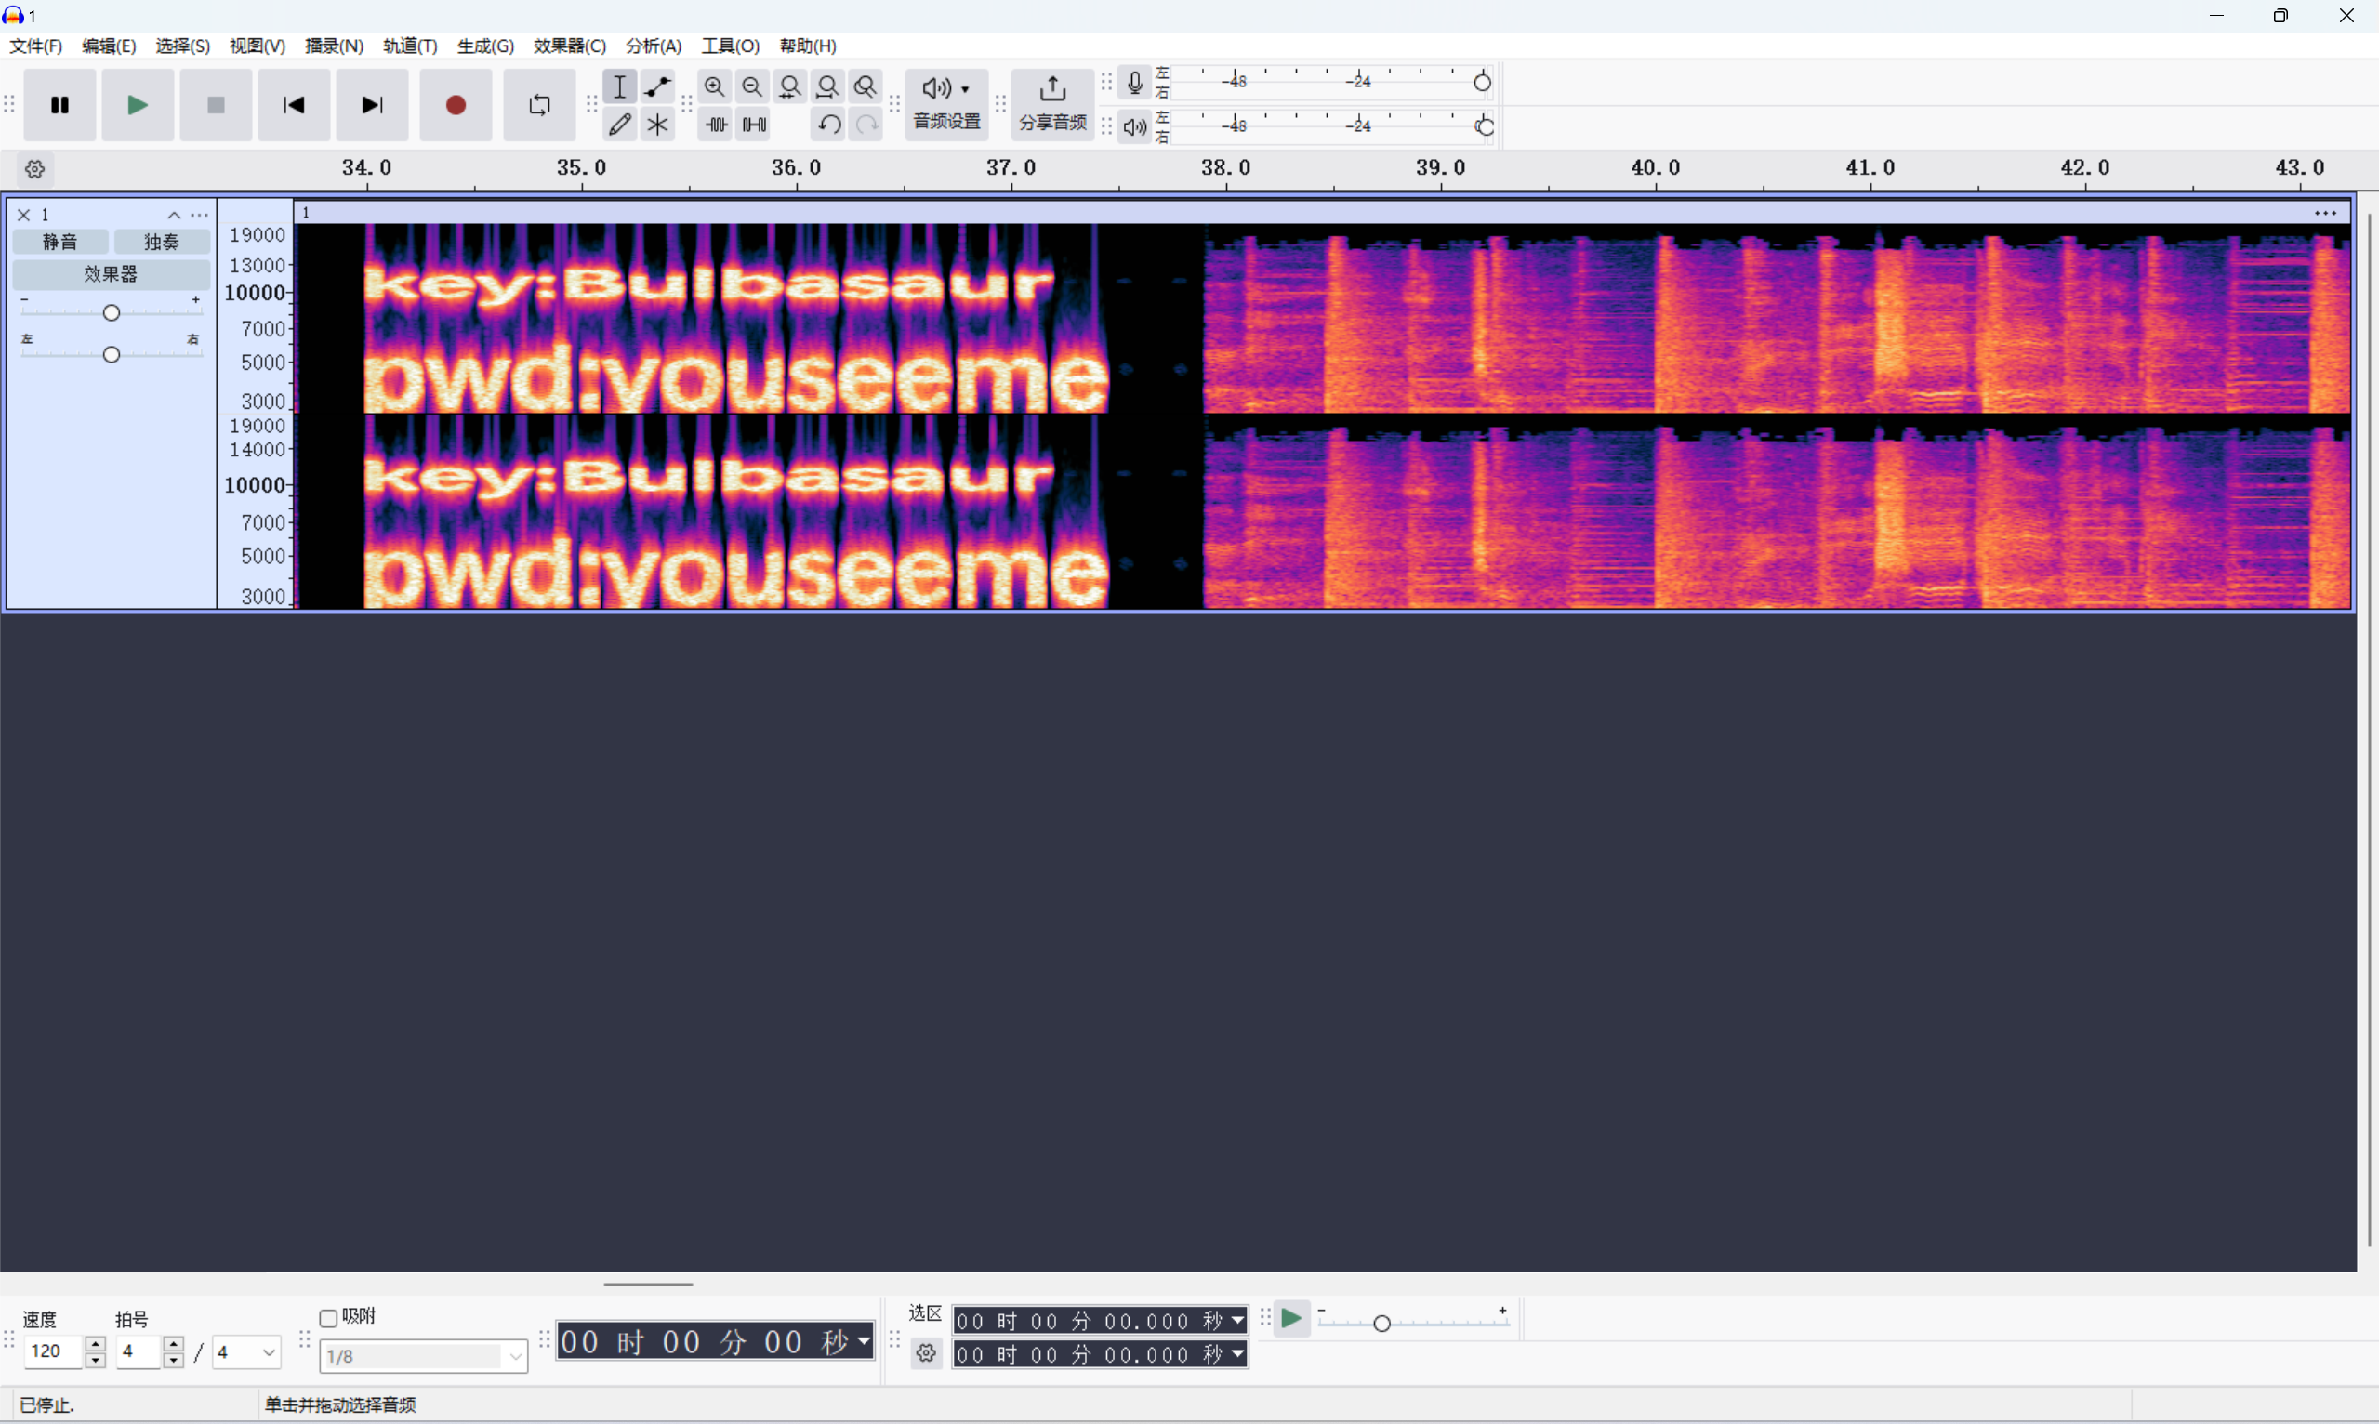The height and width of the screenshot is (1424, 2379).
Task: Open the clip options dots at clip header
Action: (2325, 213)
